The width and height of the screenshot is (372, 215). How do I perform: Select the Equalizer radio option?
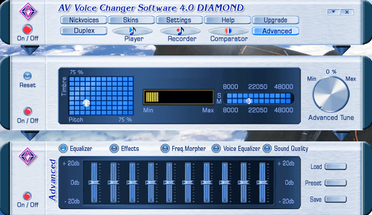pyautogui.click(x=63, y=148)
